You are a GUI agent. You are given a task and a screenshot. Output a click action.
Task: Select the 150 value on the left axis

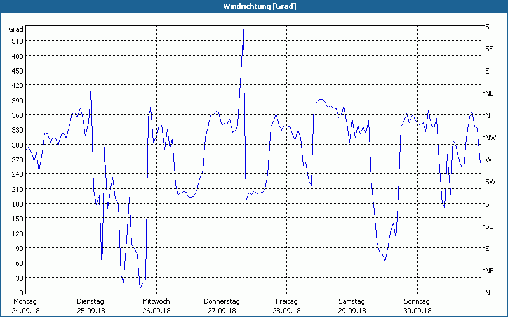[x=18, y=219]
